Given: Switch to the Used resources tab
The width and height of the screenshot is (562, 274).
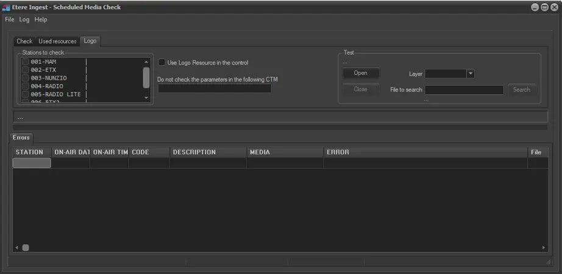Looking at the screenshot, I should (57, 41).
